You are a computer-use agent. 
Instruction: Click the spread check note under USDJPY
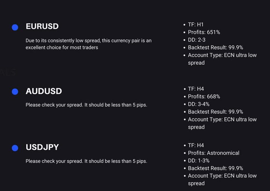tap(86, 161)
